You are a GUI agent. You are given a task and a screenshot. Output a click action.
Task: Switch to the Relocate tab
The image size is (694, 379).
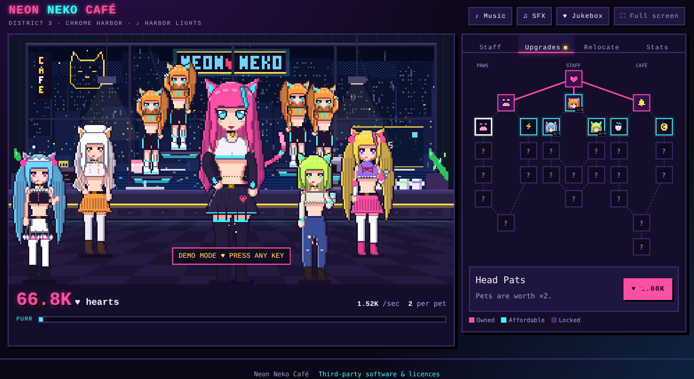pos(602,47)
